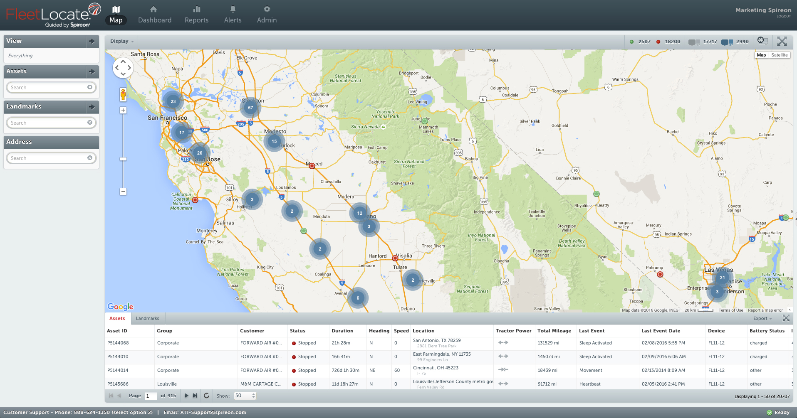
Task: Select asset row P5144068
Action: (x=448, y=343)
